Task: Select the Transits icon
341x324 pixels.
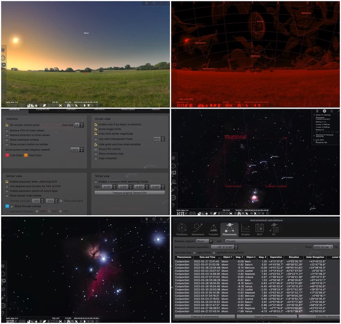Action: (213, 229)
